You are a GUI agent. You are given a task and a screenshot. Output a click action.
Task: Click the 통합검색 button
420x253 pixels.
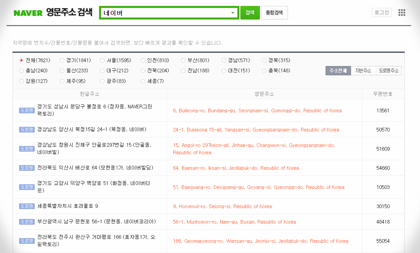point(274,13)
